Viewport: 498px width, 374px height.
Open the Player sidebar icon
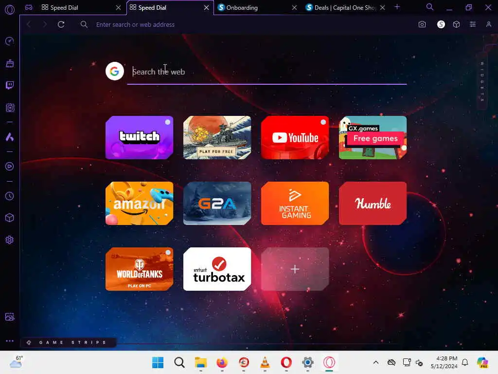(x=10, y=167)
